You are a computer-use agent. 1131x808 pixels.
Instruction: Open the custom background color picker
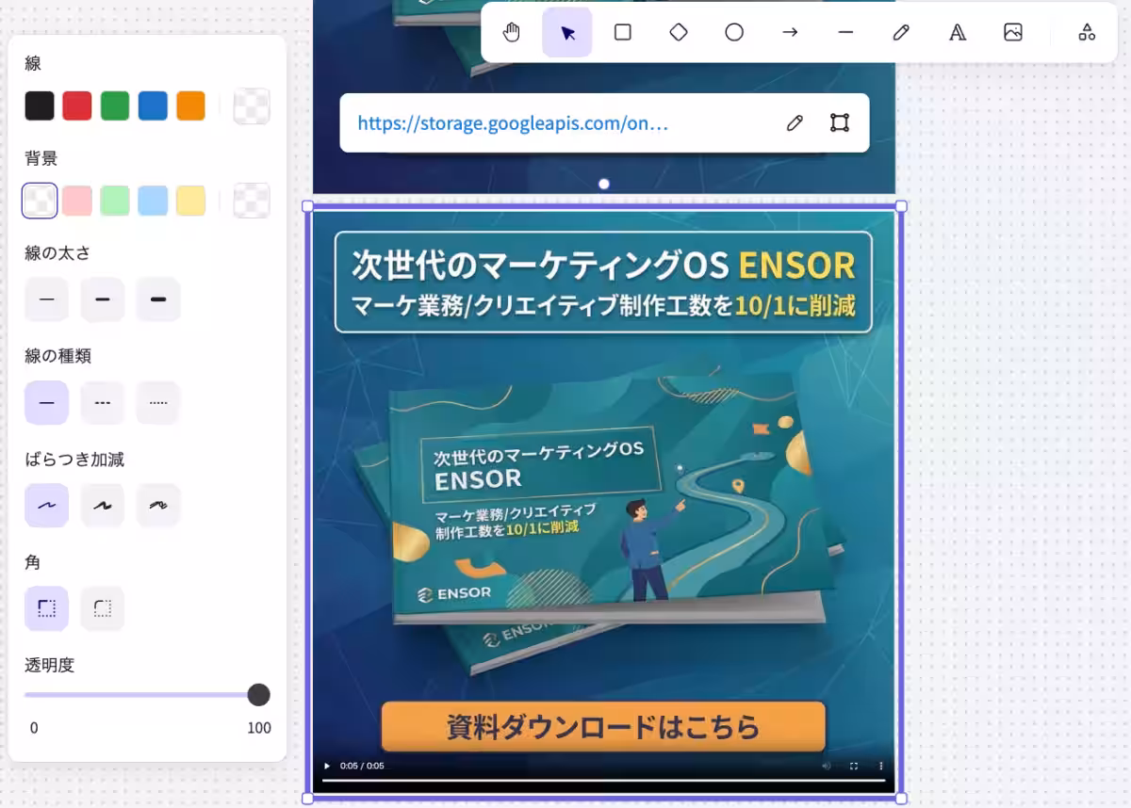point(252,201)
